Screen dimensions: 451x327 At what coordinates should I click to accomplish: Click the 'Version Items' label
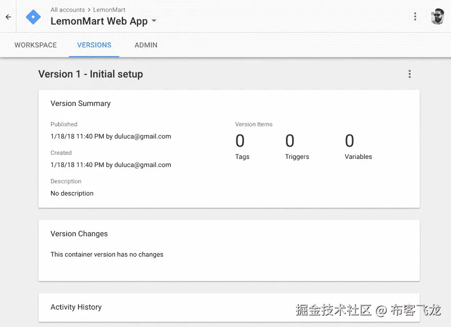(x=254, y=124)
